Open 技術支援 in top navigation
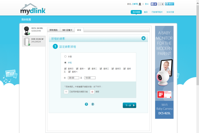Viewport: 199px width, 133px height. [170, 12]
